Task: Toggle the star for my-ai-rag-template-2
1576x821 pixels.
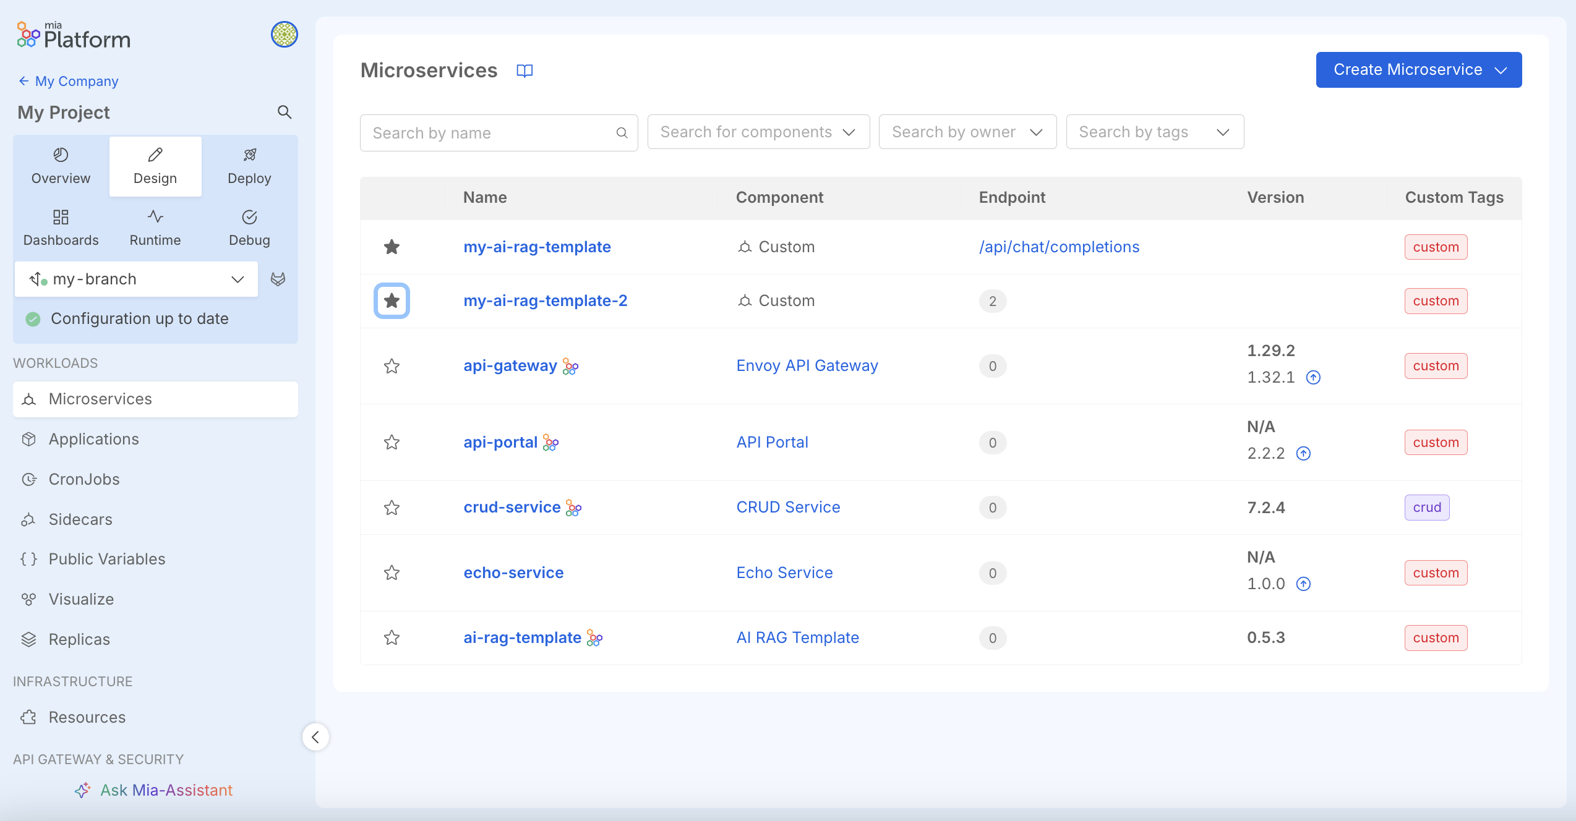Action: coord(392,301)
